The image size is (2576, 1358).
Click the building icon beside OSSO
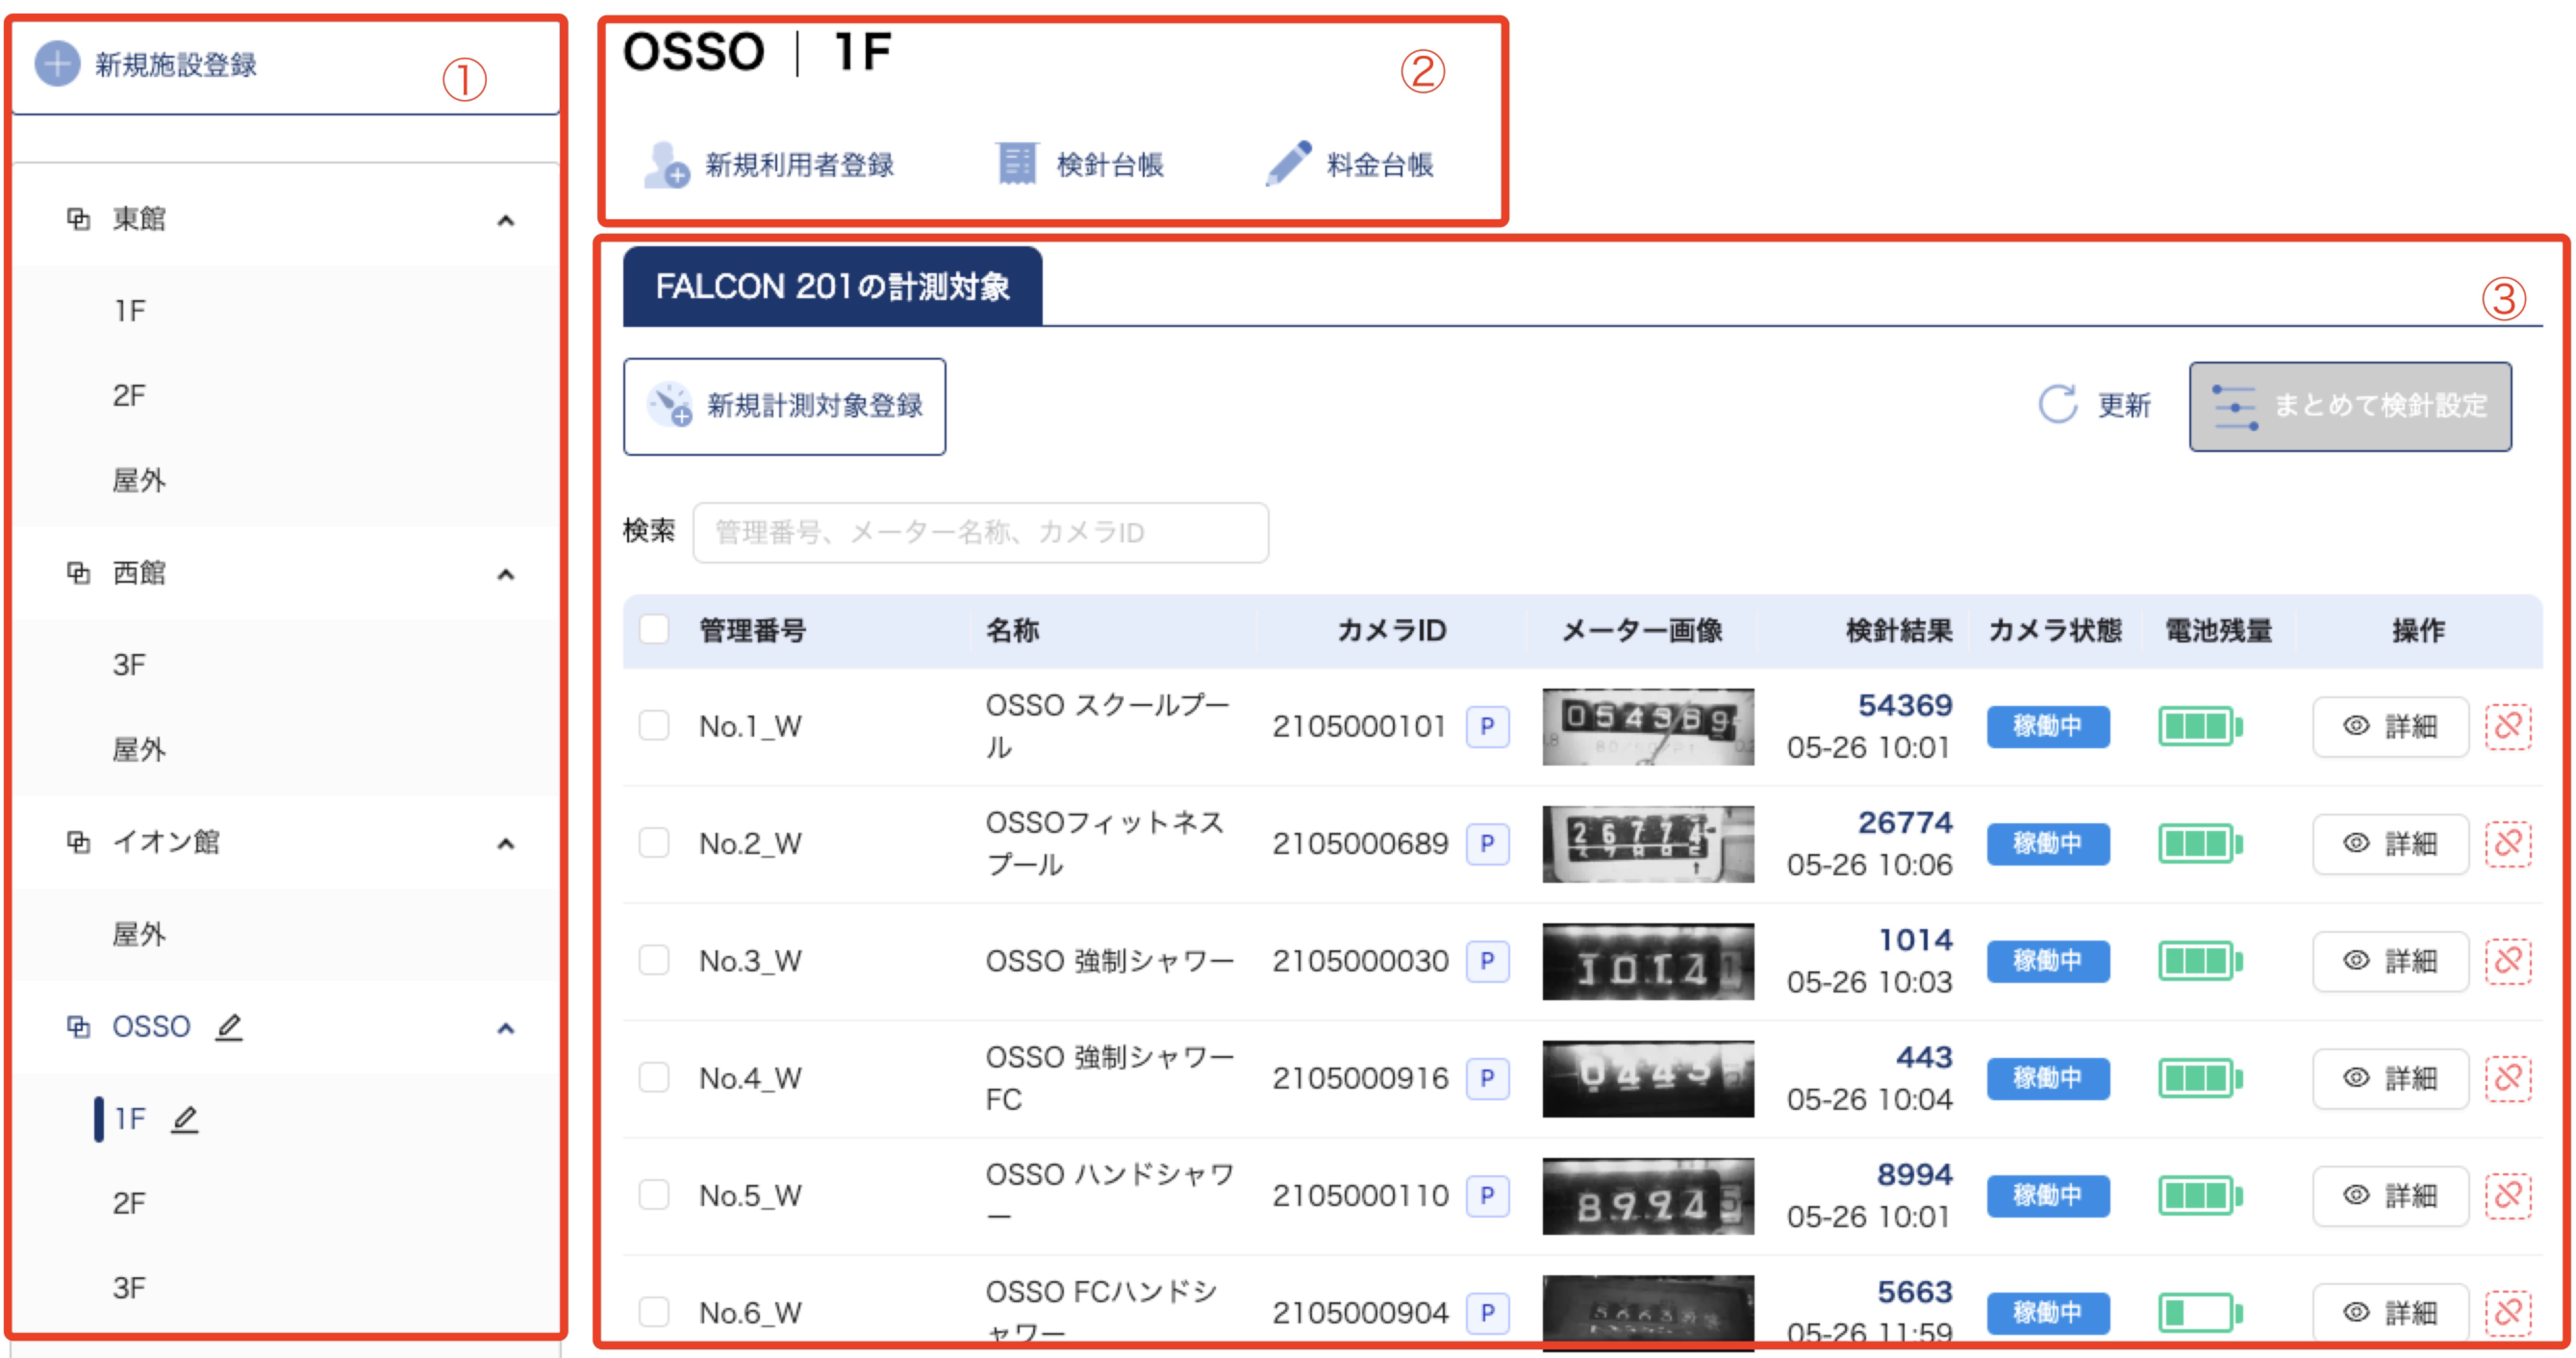pyautogui.click(x=78, y=1027)
